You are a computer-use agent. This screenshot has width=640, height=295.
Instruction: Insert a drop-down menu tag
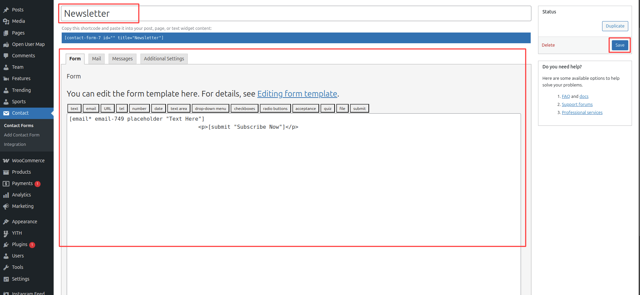(x=211, y=108)
